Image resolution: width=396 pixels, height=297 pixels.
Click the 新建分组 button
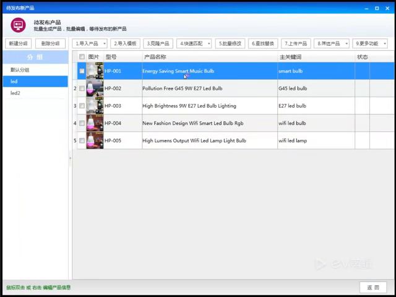[18, 43]
